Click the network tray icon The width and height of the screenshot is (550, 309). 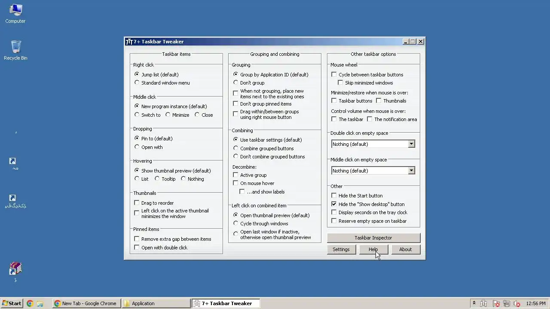(506, 303)
